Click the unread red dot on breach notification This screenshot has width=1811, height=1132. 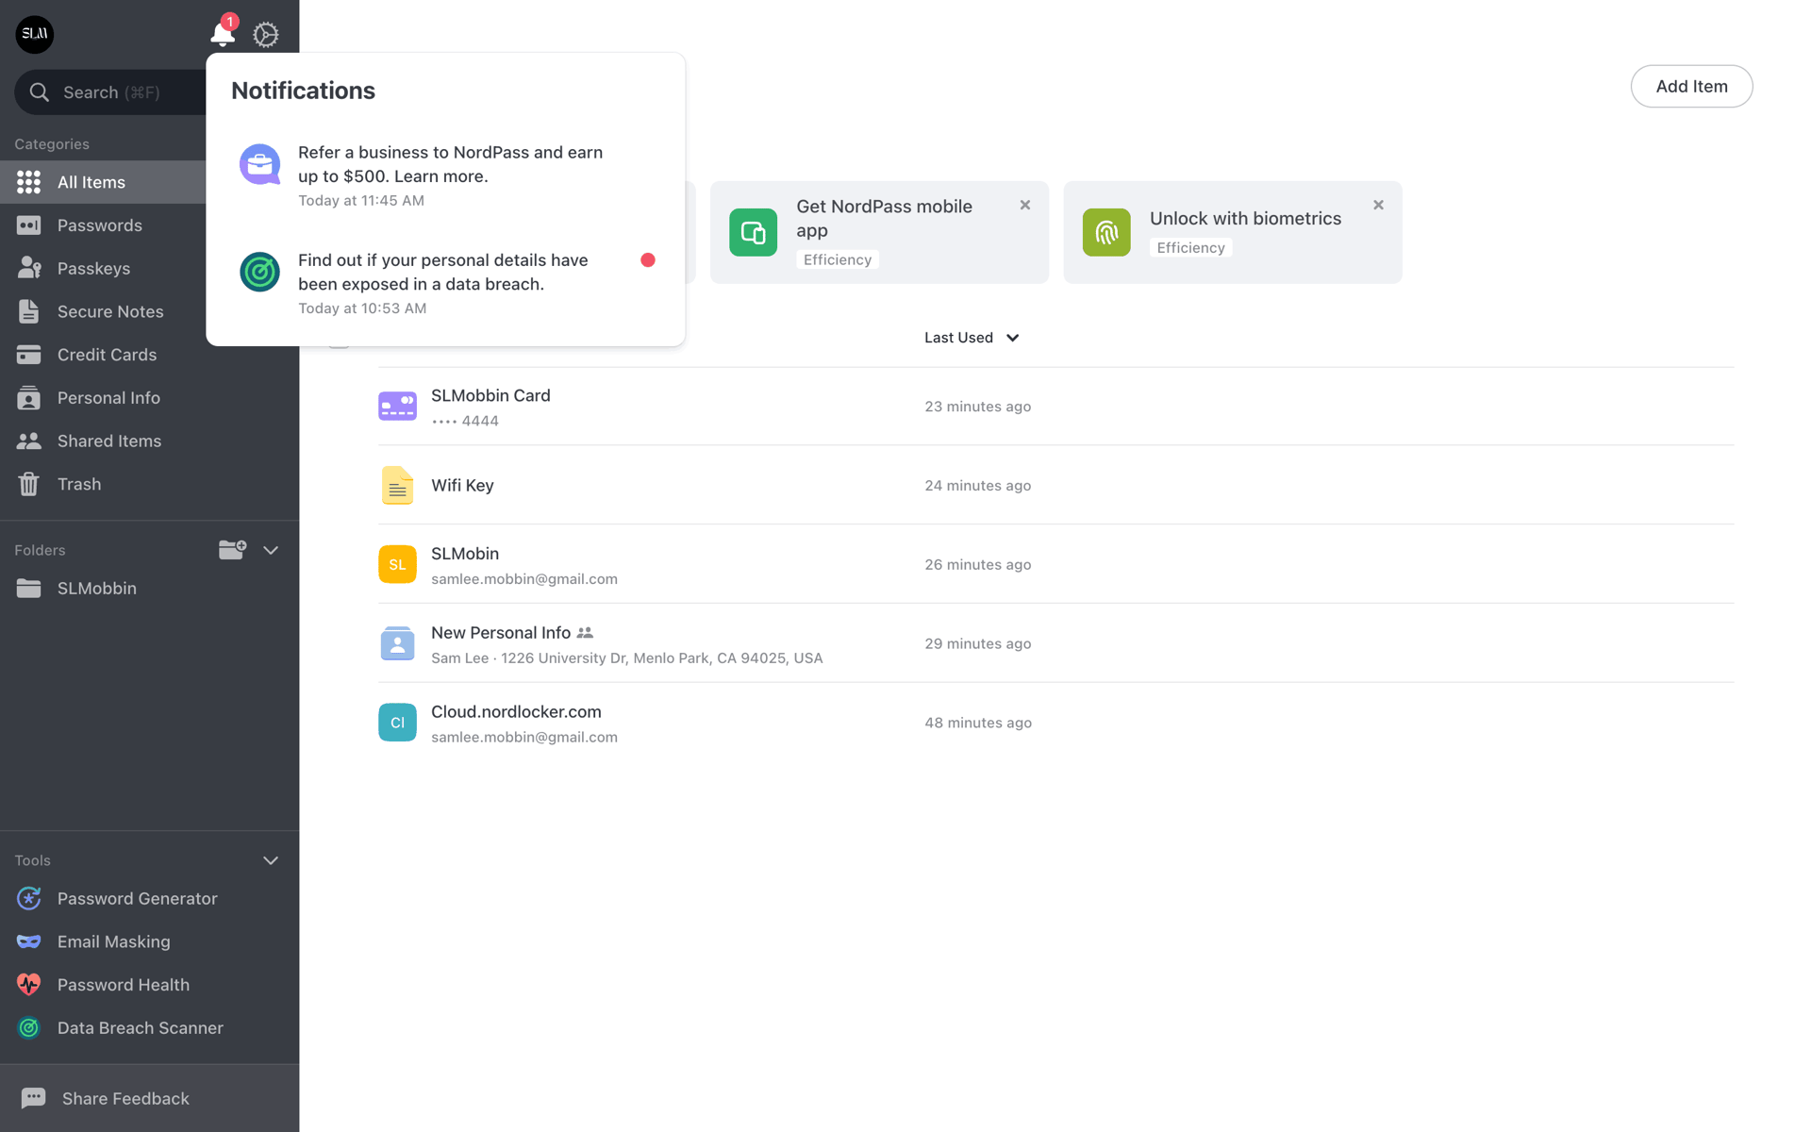pos(648,260)
